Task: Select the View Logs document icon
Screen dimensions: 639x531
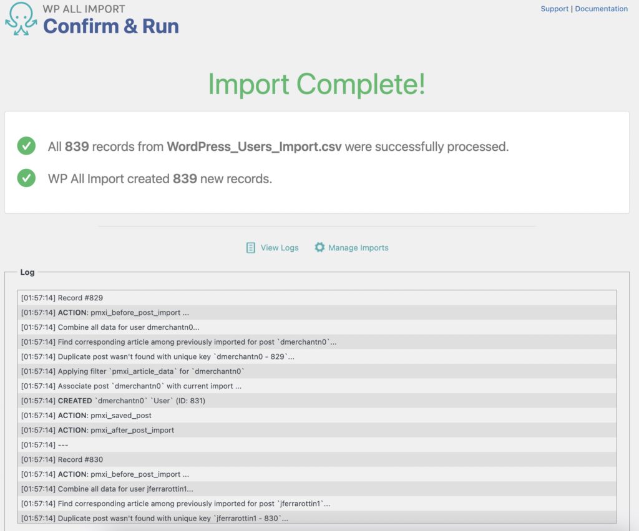Action: click(x=251, y=247)
